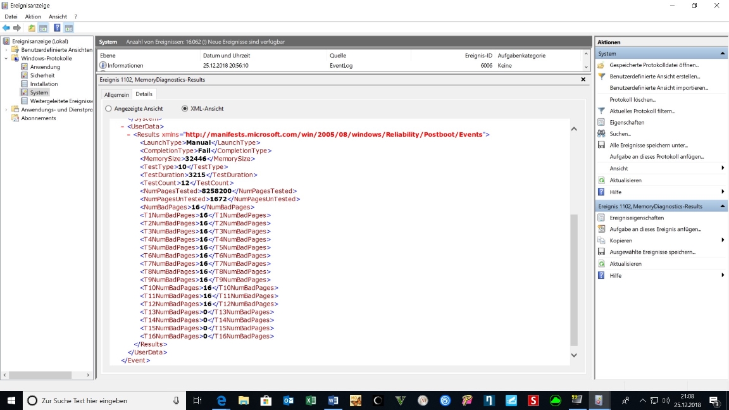Click Aktualisieren in System actions section
729x410 pixels.
625,180
